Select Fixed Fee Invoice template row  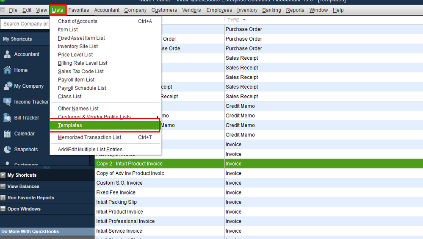click(259, 192)
